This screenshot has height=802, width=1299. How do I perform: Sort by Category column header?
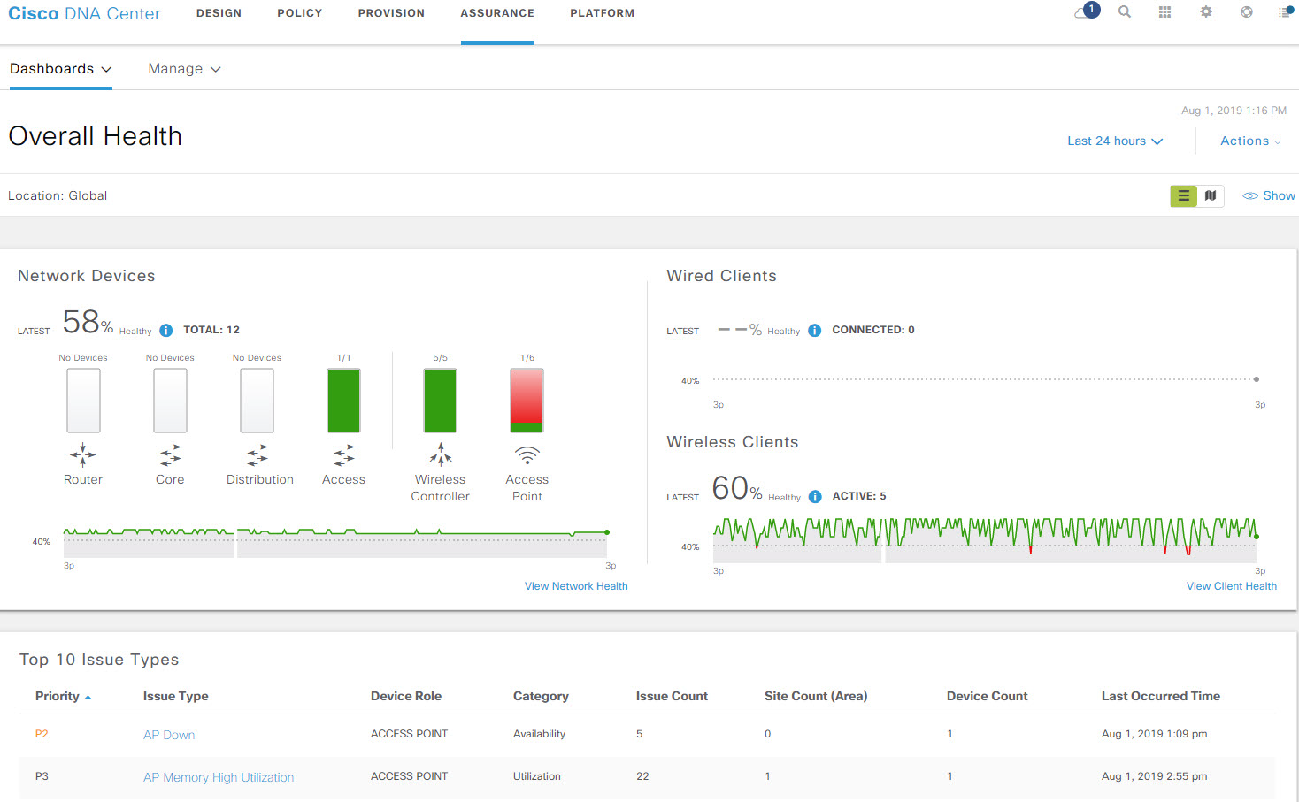[541, 697]
